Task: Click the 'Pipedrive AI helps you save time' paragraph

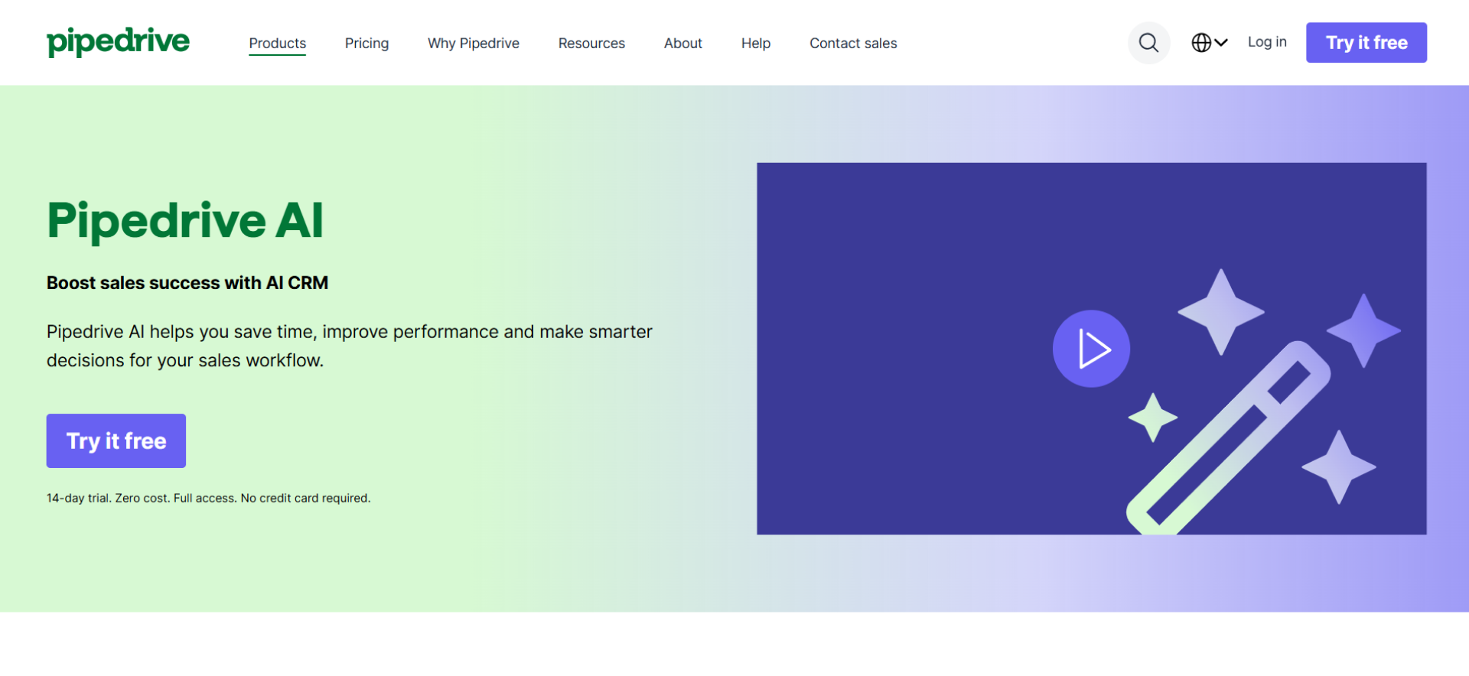Action: pyautogui.click(x=350, y=346)
